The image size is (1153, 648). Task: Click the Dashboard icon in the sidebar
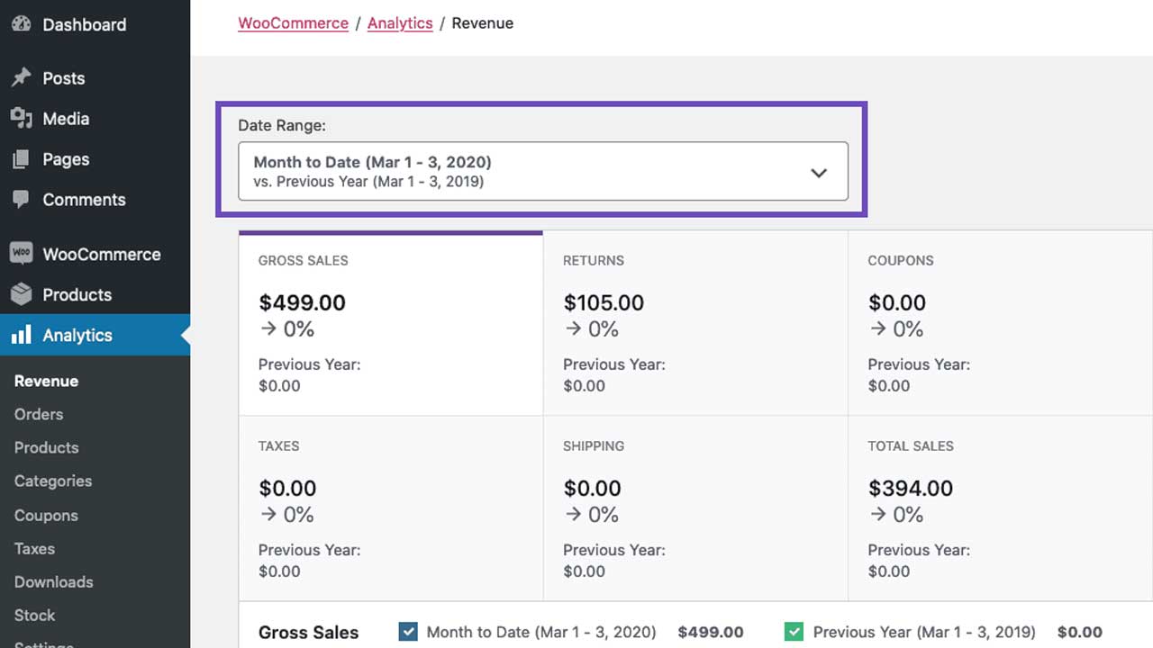22,24
